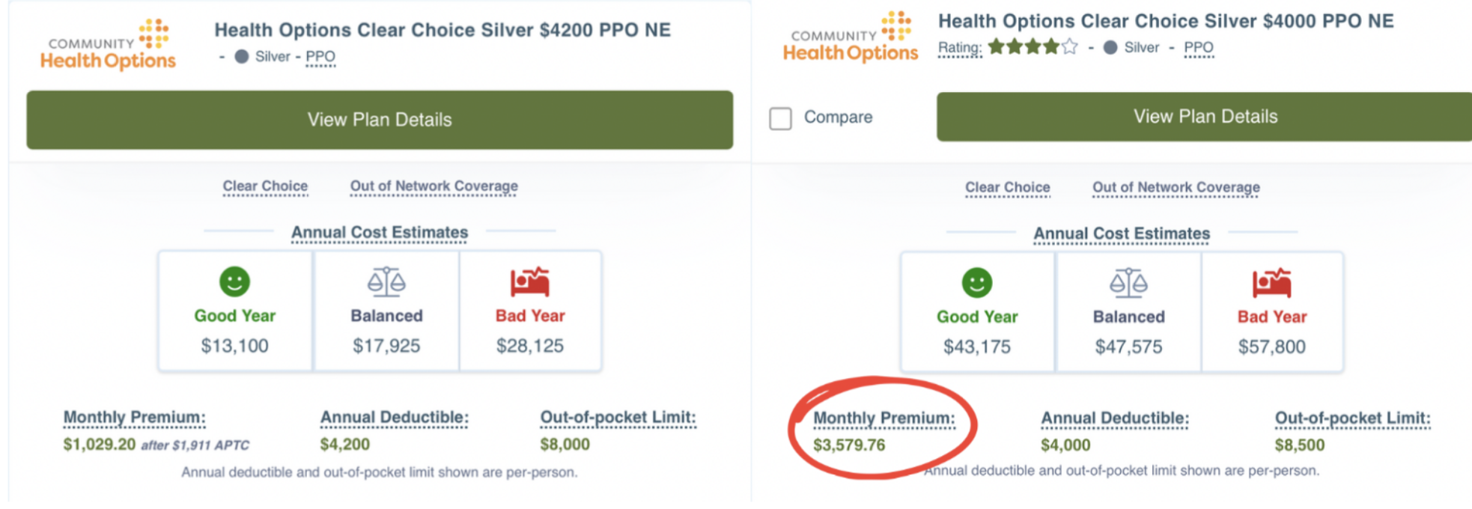Click the Community Health Options logo on right plan
This screenshot has width=1472, height=509.
(851, 37)
